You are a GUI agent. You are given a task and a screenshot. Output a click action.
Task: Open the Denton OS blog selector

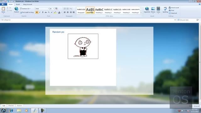(25, 9)
